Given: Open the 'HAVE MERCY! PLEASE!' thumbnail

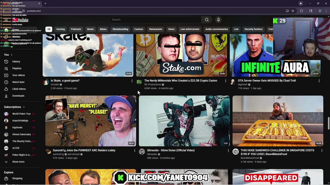Looking at the screenshot, I should pos(91,121).
